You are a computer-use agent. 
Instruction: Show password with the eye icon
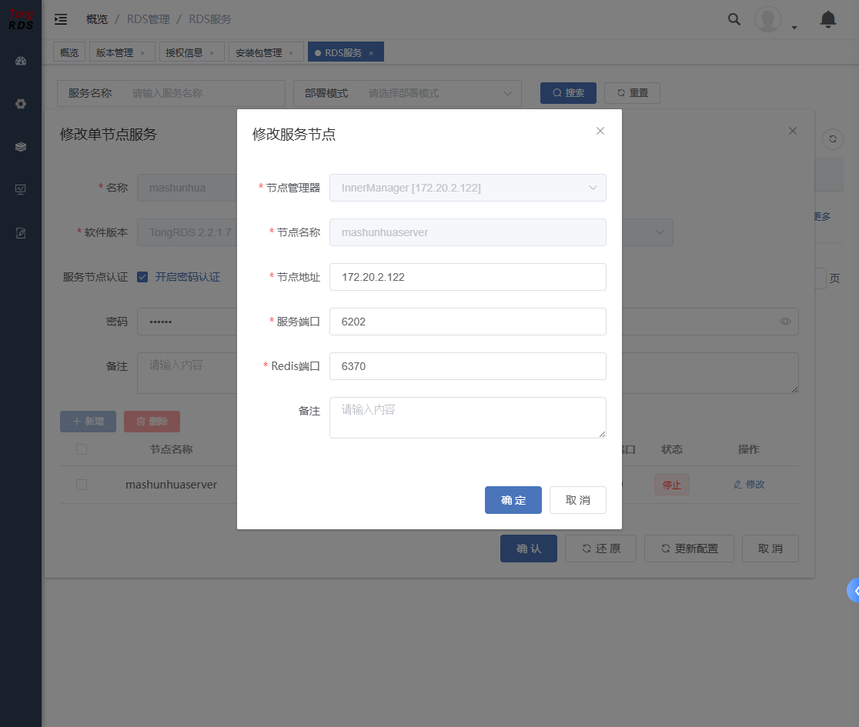point(785,322)
